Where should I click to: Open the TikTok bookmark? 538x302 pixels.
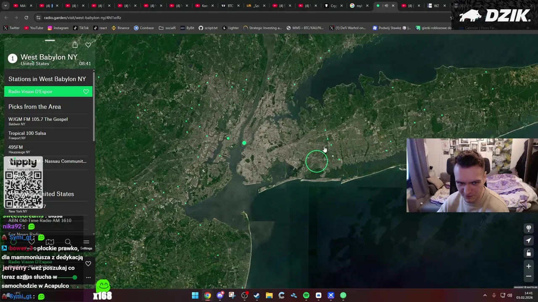pos(81,28)
